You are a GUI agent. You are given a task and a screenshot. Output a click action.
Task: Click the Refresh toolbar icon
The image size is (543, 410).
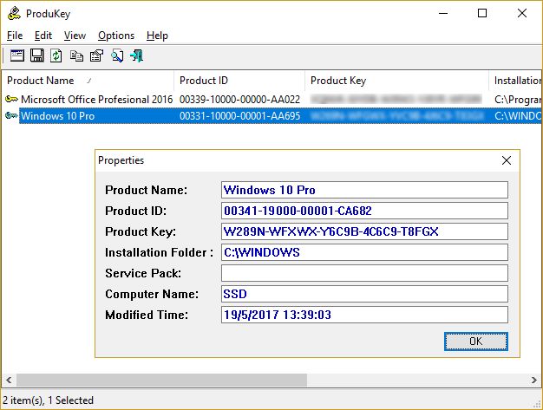[56, 55]
